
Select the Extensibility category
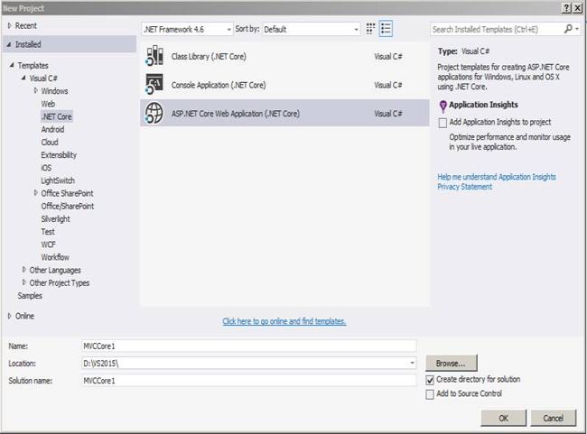59,155
